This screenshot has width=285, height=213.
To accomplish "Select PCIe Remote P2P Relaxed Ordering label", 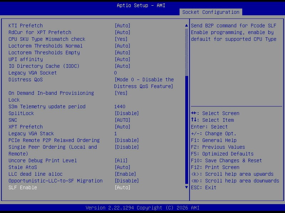I will coord(54,140).
